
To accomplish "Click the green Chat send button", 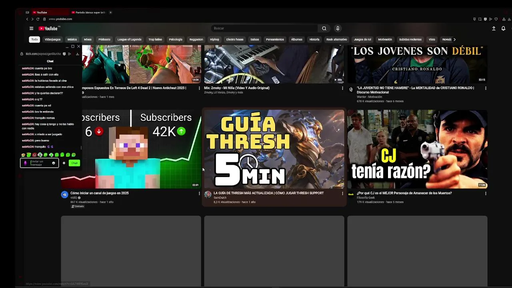I will [x=74, y=163].
